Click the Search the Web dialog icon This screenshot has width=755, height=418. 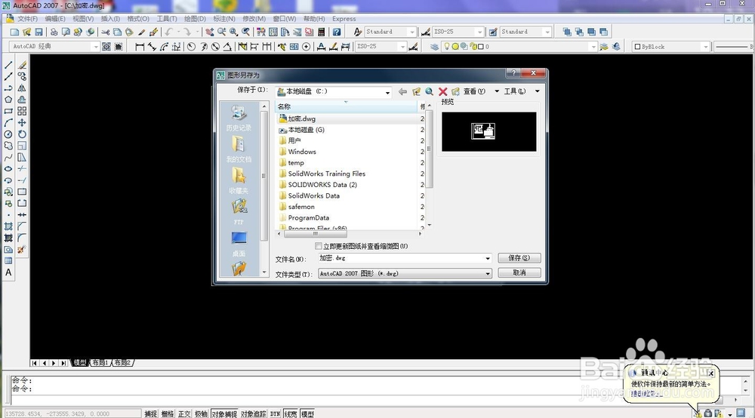point(429,91)
